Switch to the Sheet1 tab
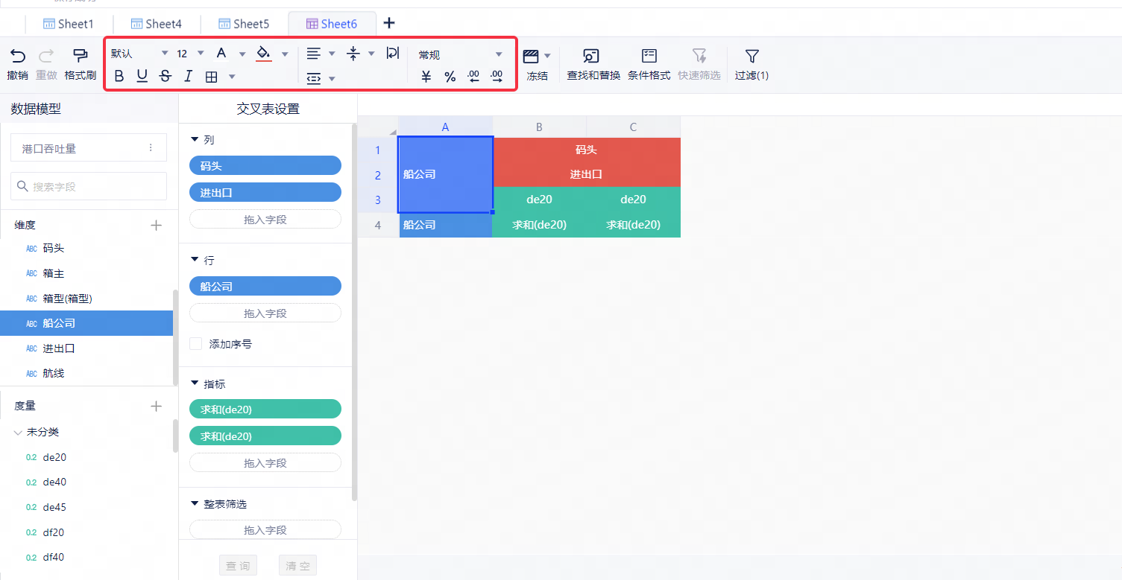 coord(69,24)
